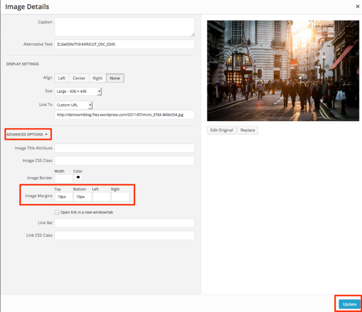Click the Link CSS Class field

point(124,236)
